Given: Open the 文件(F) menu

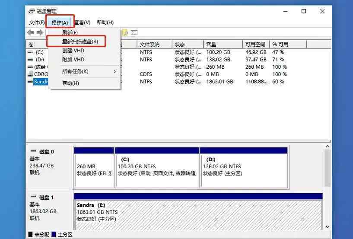Looking at the screenshot, I should click(37, 22).
